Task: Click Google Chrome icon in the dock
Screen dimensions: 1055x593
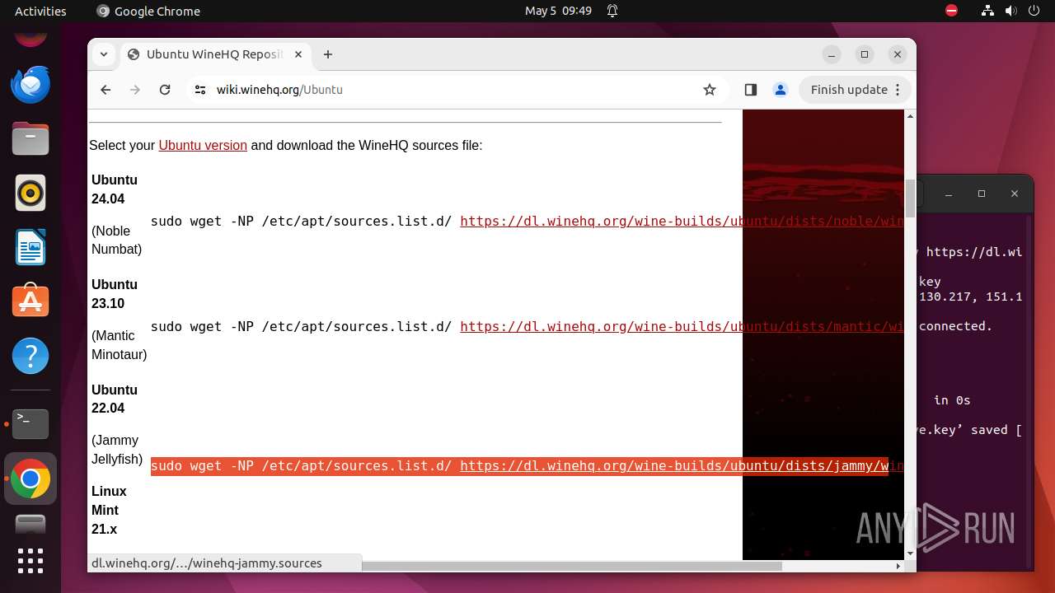Action: pyautogui.click(x=30, y=479)
